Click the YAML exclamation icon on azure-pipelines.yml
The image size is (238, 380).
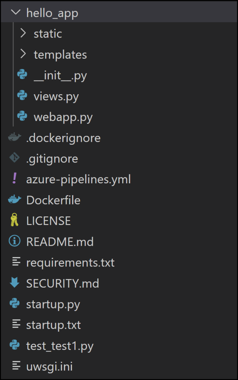13,179
